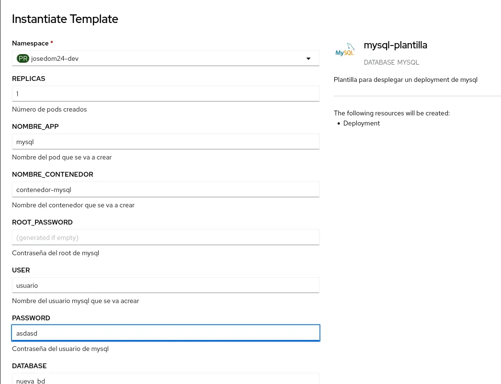Screen dimensions: 501x384
Task: Click the Deployment resource list item
Action: pyautogui.click(x=361, y=123)
